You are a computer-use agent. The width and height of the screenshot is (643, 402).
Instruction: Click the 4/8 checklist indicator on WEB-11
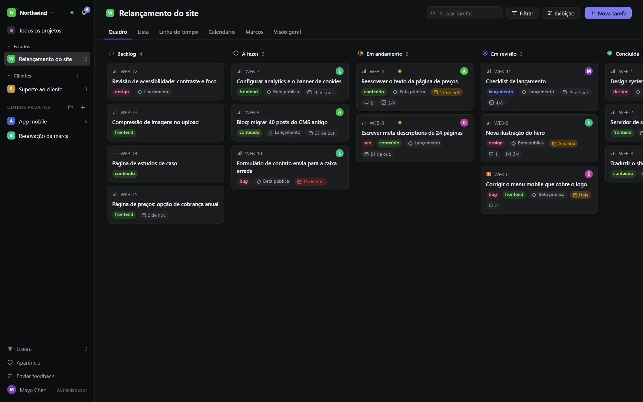[x=496, y=103]
